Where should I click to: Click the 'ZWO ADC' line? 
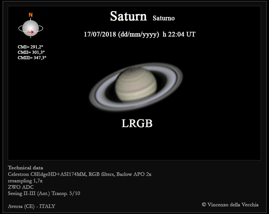click(x=21, y=187)
